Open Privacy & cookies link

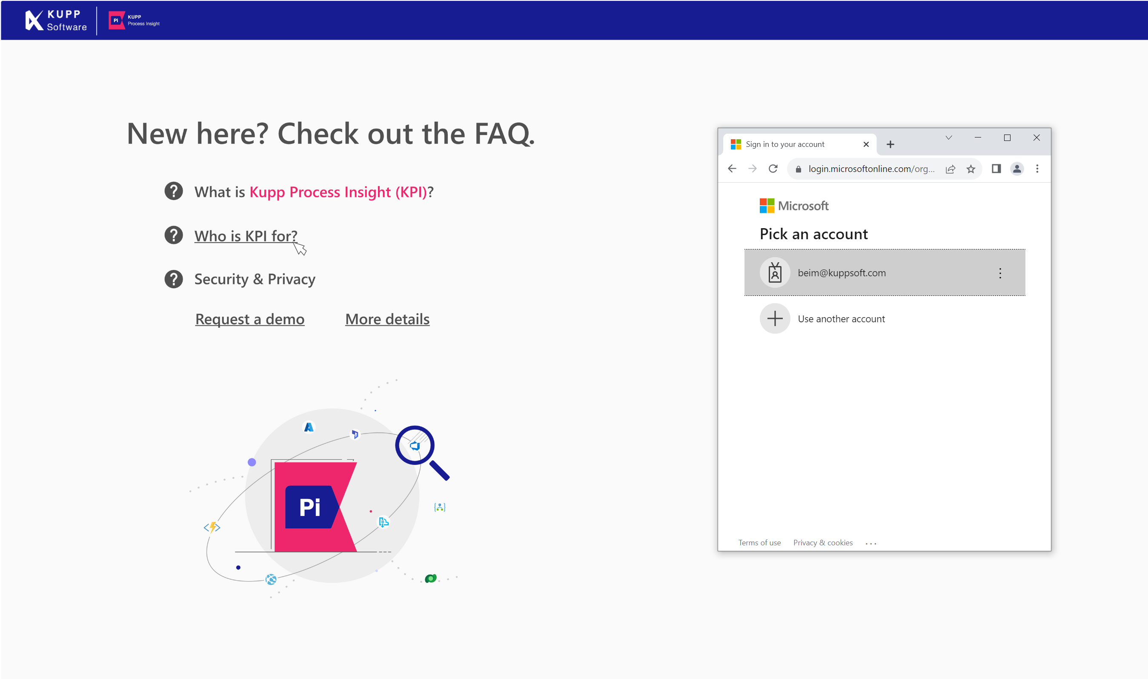(823, 543)
